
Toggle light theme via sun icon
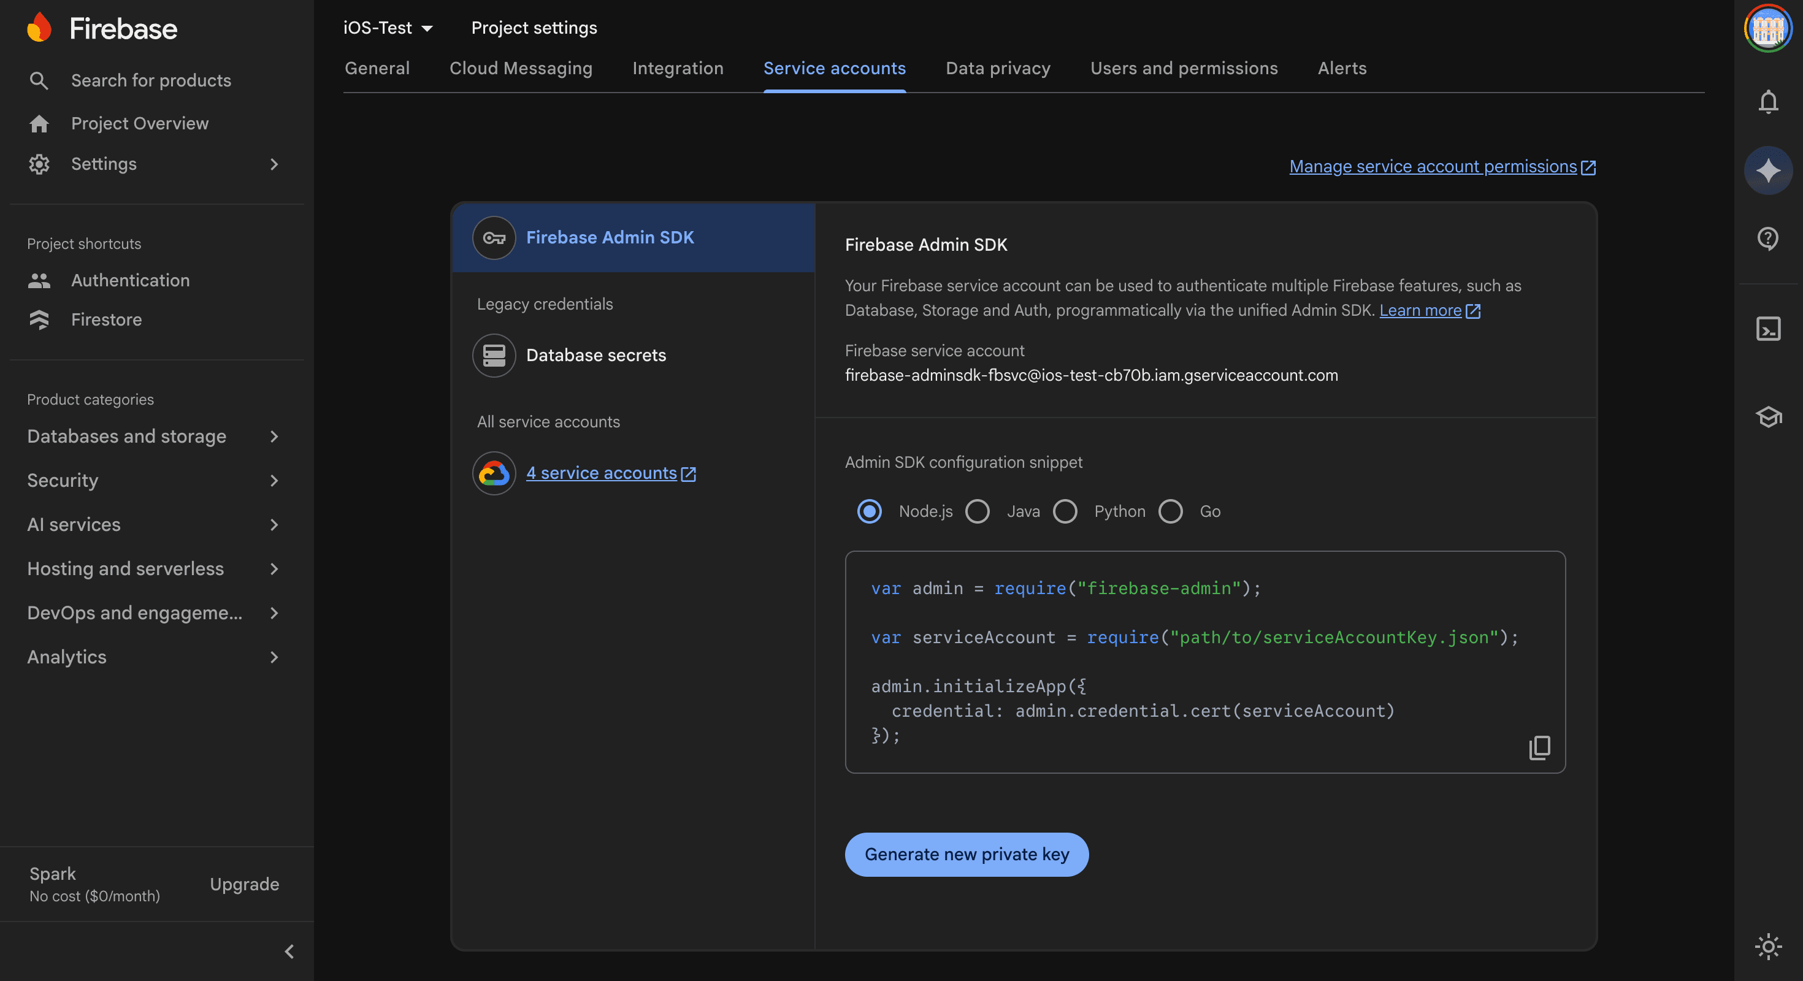click(1769, 947)
